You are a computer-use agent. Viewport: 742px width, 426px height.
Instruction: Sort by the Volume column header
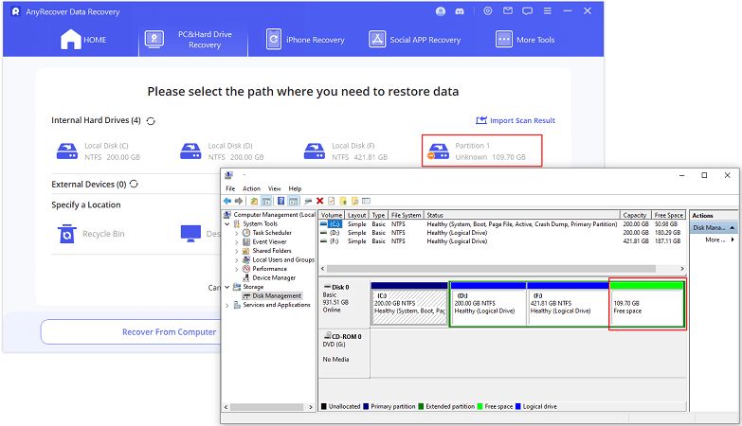click(332, 215)
